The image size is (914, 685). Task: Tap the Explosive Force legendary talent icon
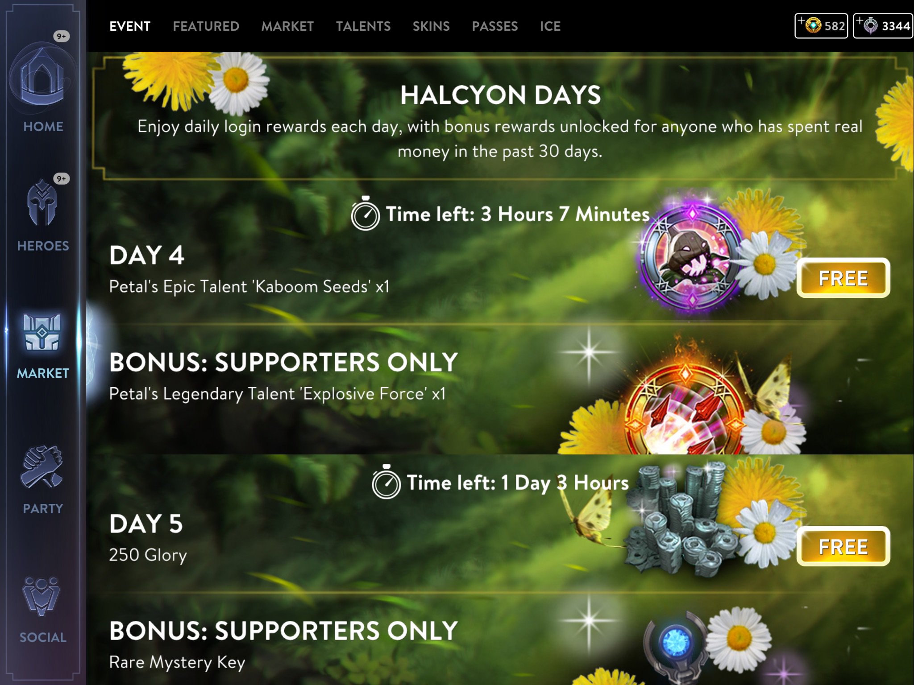(685, 408)
